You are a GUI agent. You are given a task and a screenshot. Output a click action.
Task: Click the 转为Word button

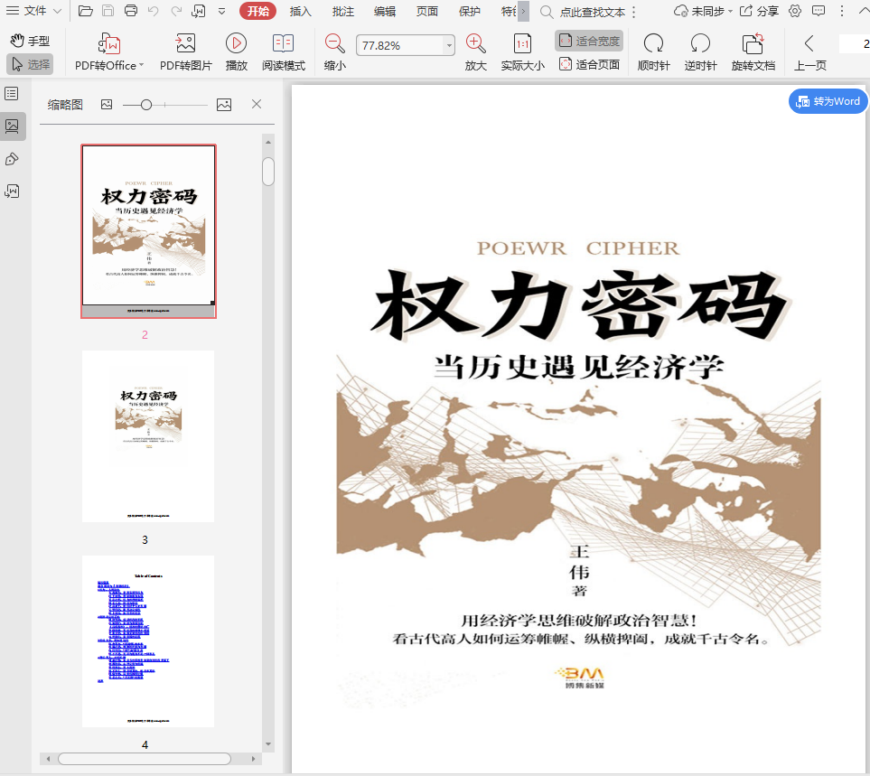tap(828, 102)
